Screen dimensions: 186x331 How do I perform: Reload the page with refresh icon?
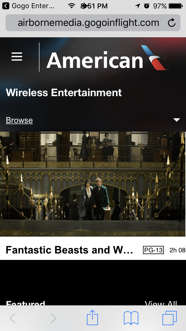(x=172, y=23)
